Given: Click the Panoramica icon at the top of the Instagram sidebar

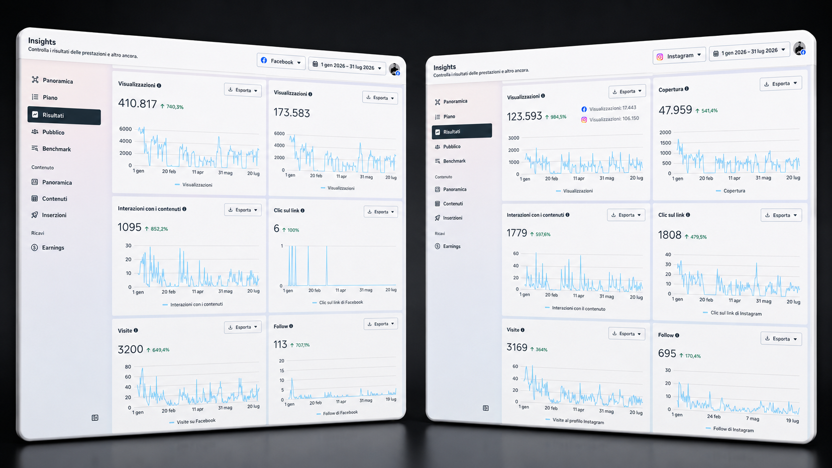Looking at the screenshot, I should click(437, 102).
